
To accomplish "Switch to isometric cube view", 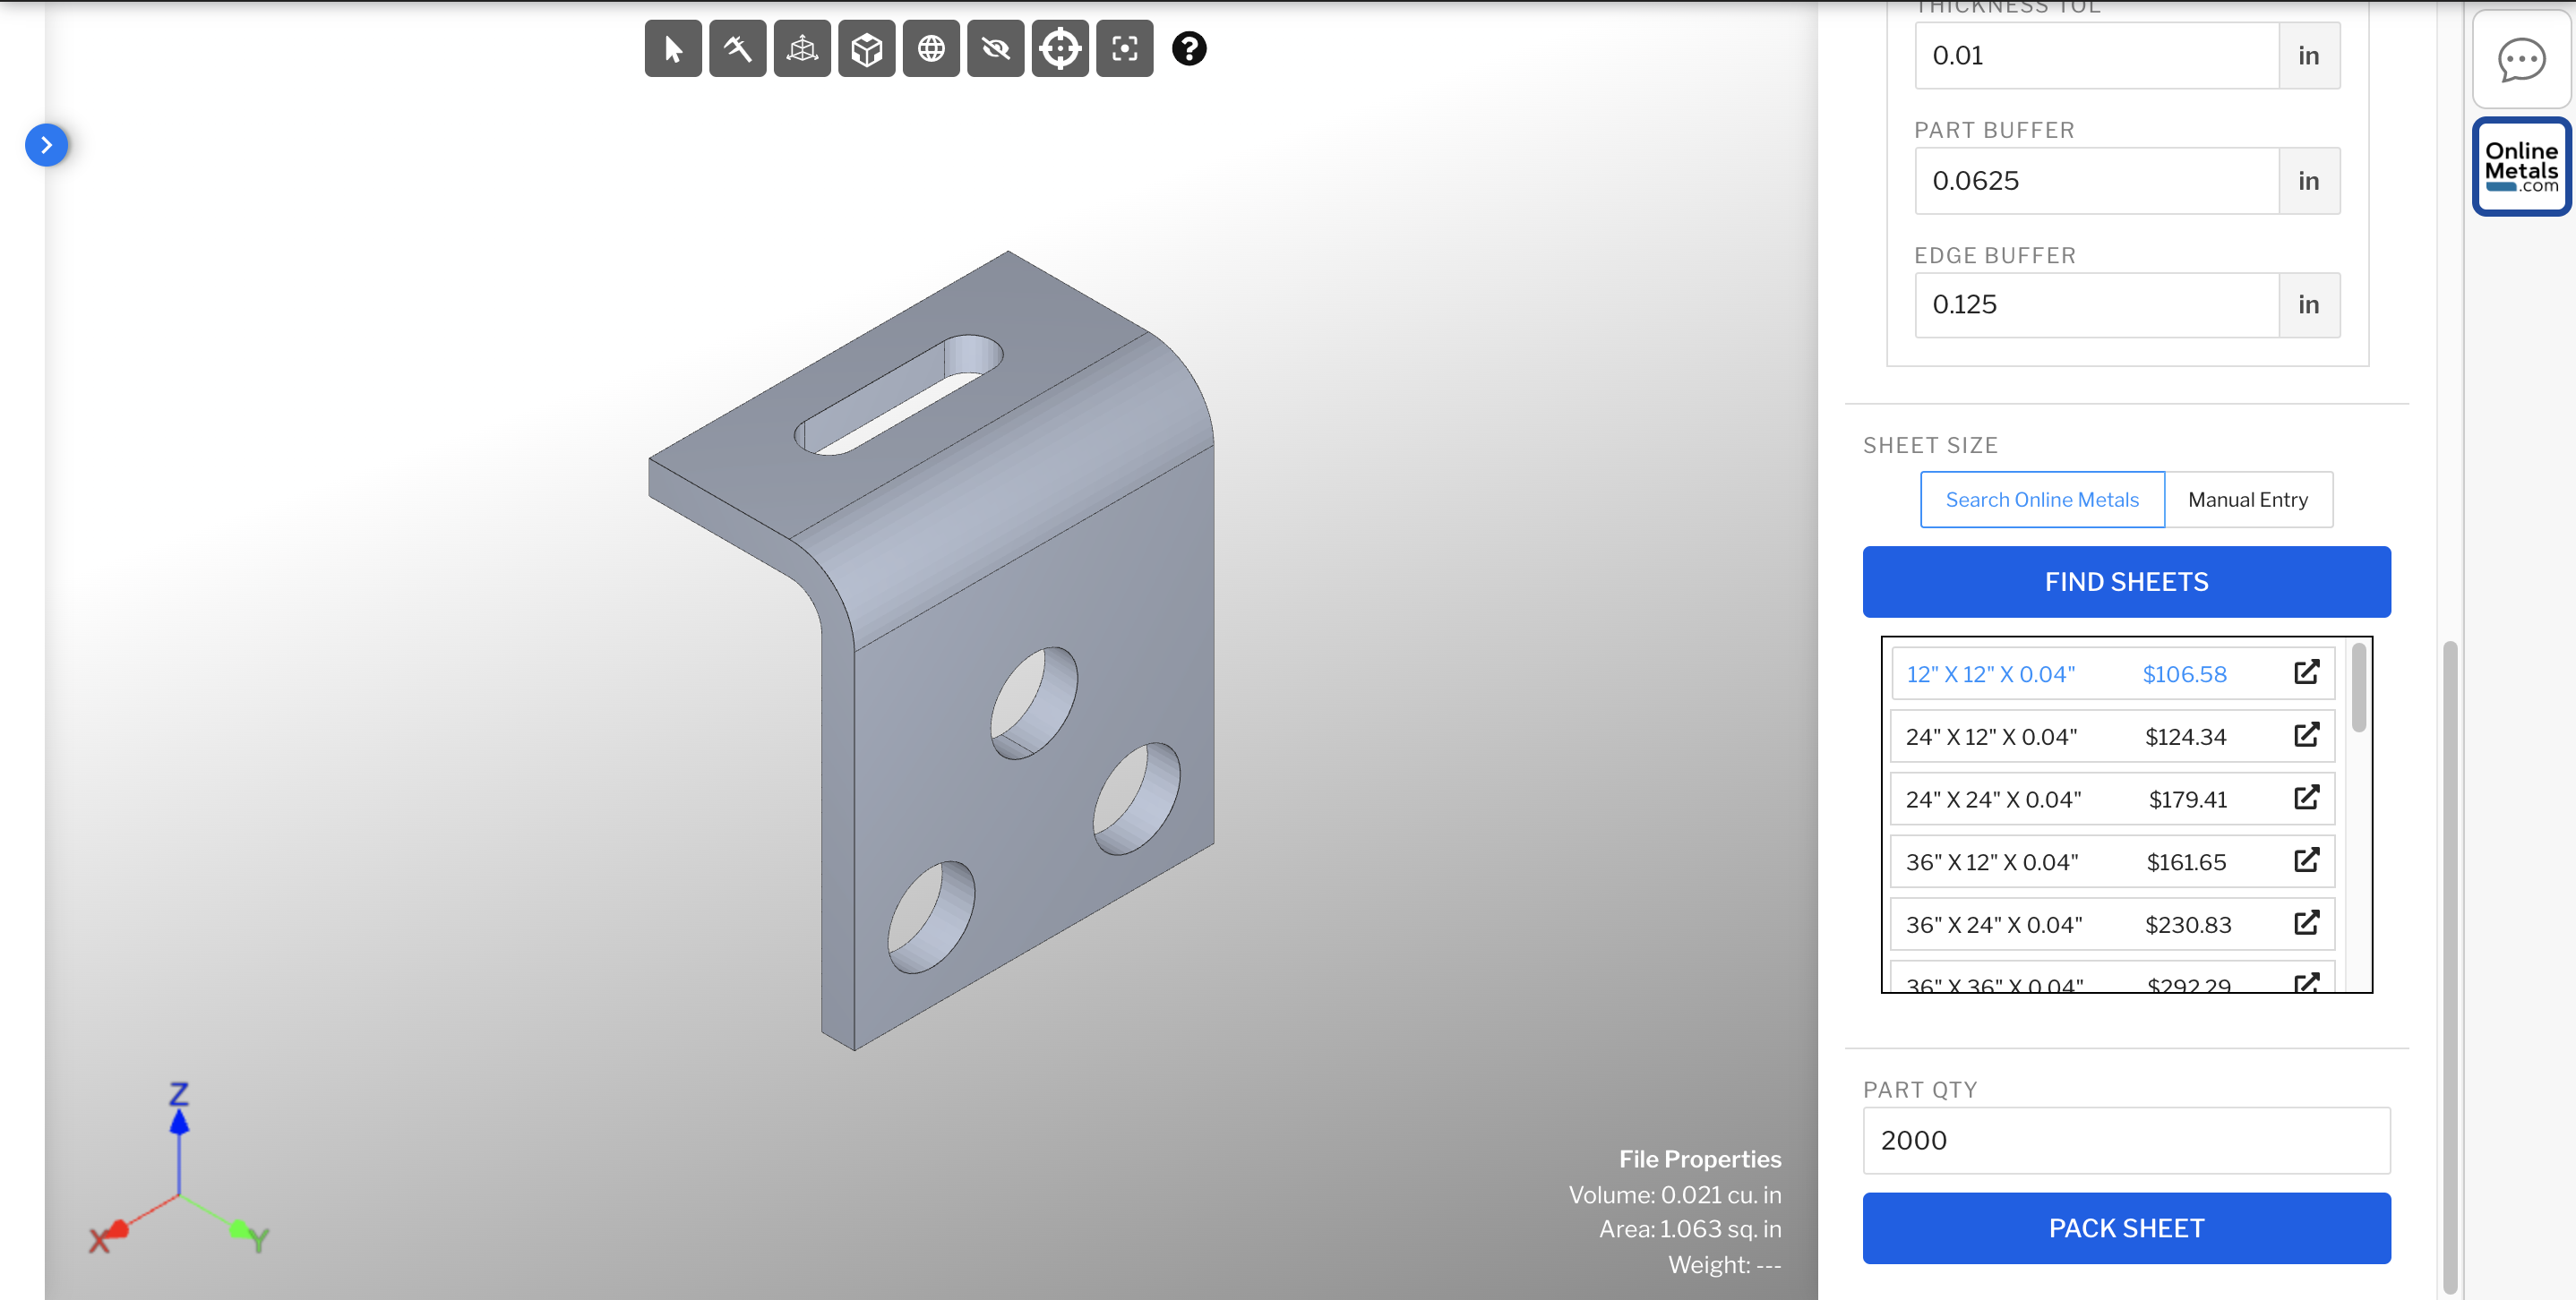I will pos(866,47).
